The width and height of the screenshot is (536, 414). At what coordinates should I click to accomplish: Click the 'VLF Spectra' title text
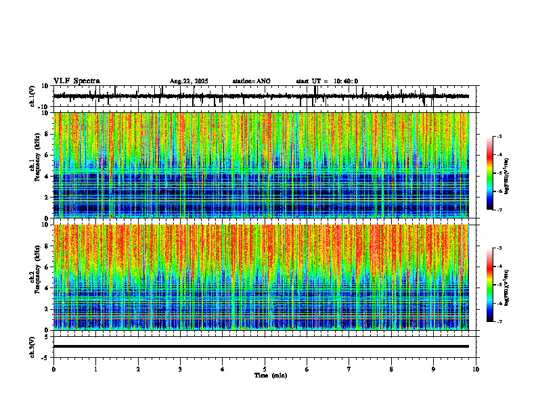click(76, 81)
